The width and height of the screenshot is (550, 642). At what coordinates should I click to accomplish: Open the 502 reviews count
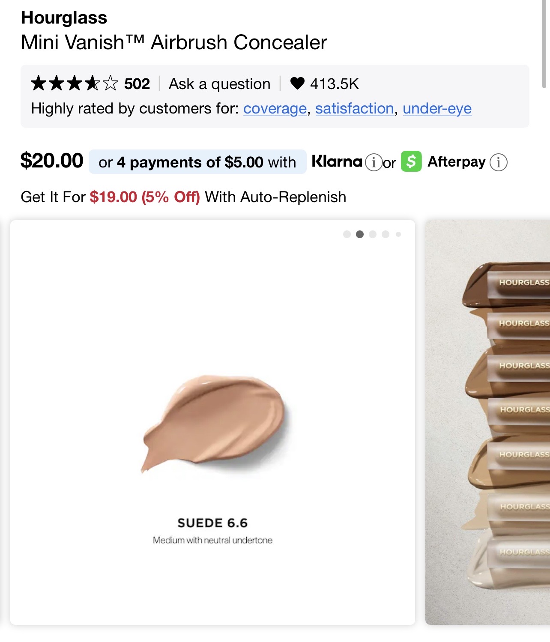137,84
